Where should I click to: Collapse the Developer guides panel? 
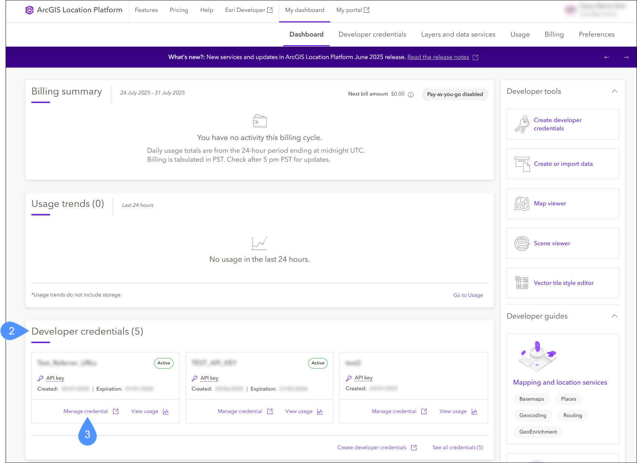tap(614, 316)
